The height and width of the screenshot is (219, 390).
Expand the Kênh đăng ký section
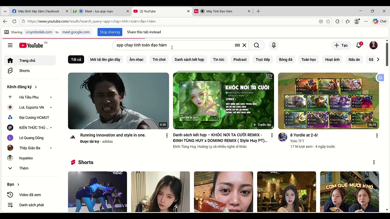click(x=22, y=87)
